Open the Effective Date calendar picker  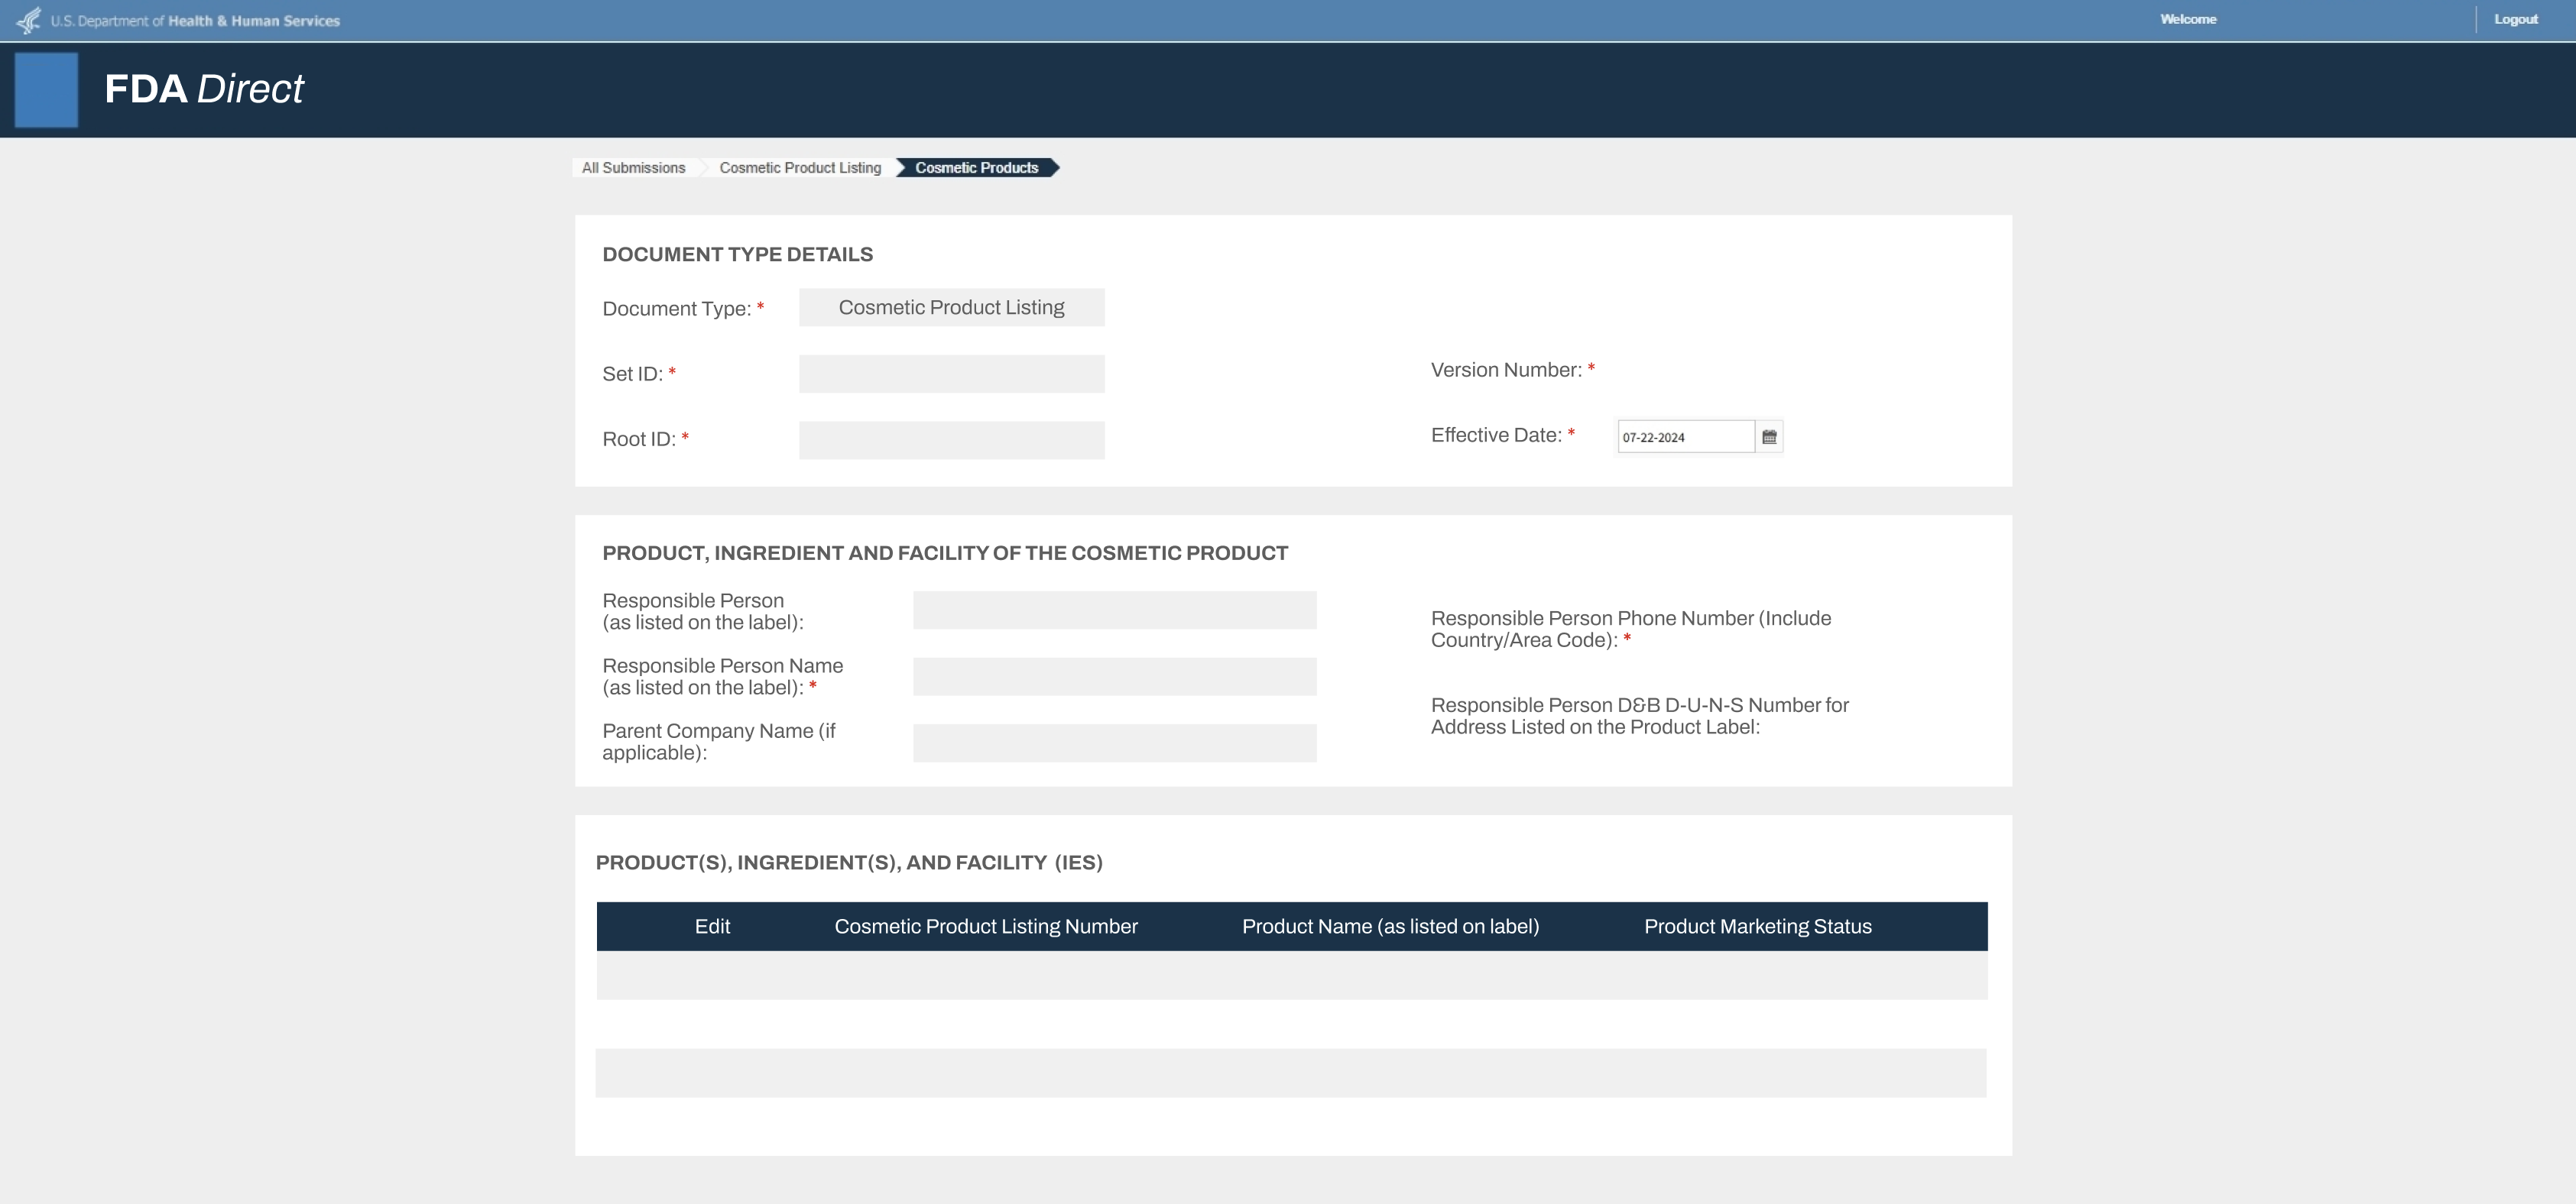point(1769,437)
